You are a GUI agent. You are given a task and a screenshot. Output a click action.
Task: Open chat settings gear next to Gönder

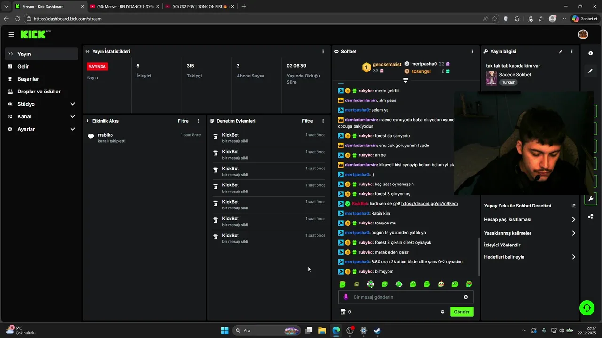[443, 312]
